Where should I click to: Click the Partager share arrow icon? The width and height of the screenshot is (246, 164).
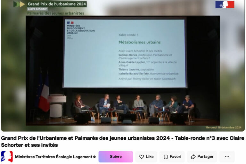pyautogui.click(x=193, y=157)
